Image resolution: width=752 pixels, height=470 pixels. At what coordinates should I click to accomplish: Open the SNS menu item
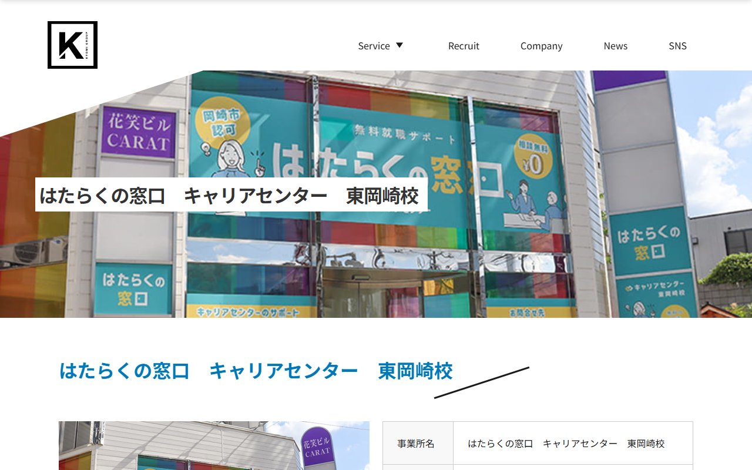(677, 46)
